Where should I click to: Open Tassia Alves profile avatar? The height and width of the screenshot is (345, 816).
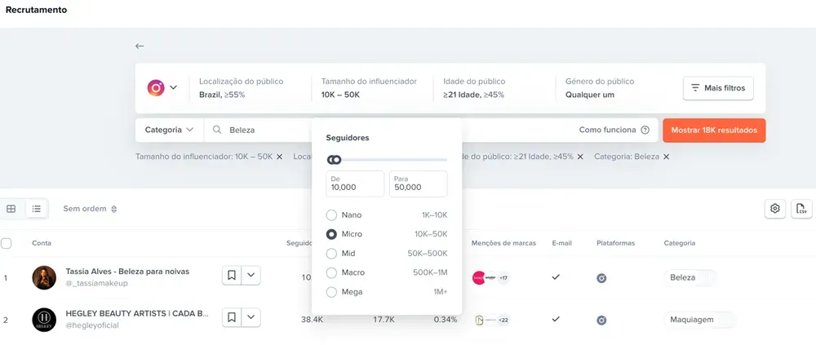pyautogui.click(x=44, y=277)
